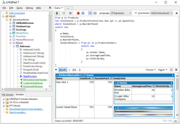Viewport: 180px width, 124px height.
Task: Open the Edit menu
Action: (x=11, y=8)
